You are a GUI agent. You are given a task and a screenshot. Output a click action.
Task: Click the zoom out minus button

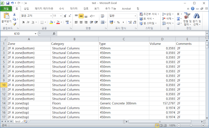pos(179,125)
